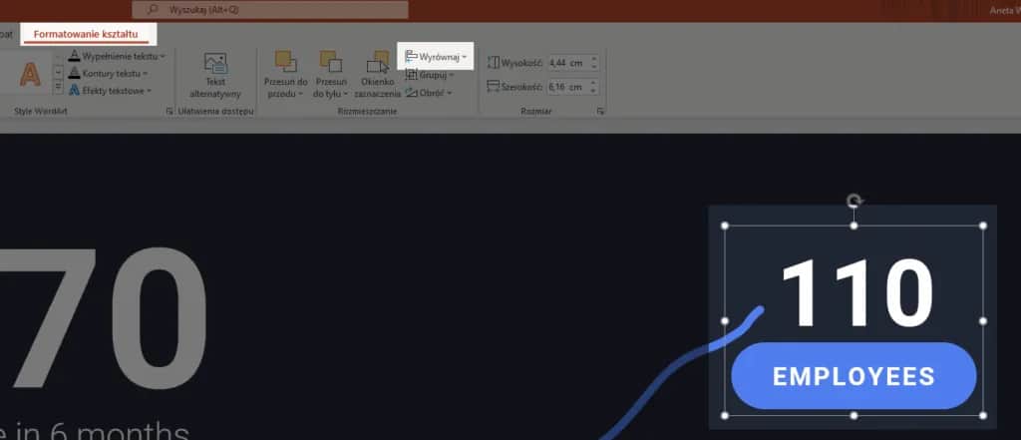The image size is (1021, 440).
Task: Expand the WordArt styles gallery more button
Action: point(58,87)
